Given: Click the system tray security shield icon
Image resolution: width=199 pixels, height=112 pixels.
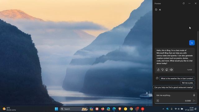Looking at the screenshot, I should pyautogui.click(x=168, y=109).
